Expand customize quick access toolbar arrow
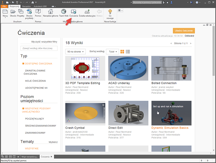 click(x=36, y=2)
